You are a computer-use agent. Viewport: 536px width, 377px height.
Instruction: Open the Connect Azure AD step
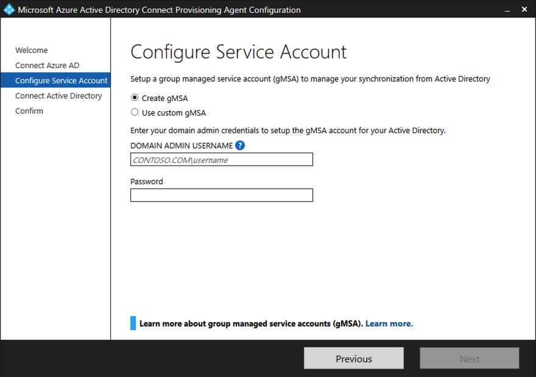click(x=47, y=65)
